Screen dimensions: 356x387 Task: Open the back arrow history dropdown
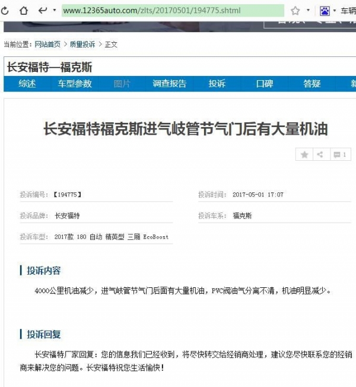click(54, 10)
